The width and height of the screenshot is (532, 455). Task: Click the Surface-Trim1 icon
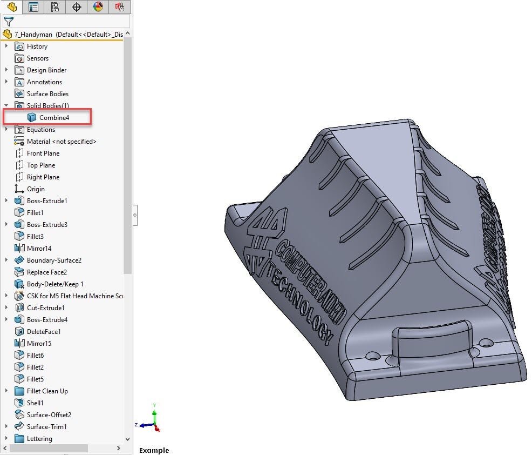point(19,427)
